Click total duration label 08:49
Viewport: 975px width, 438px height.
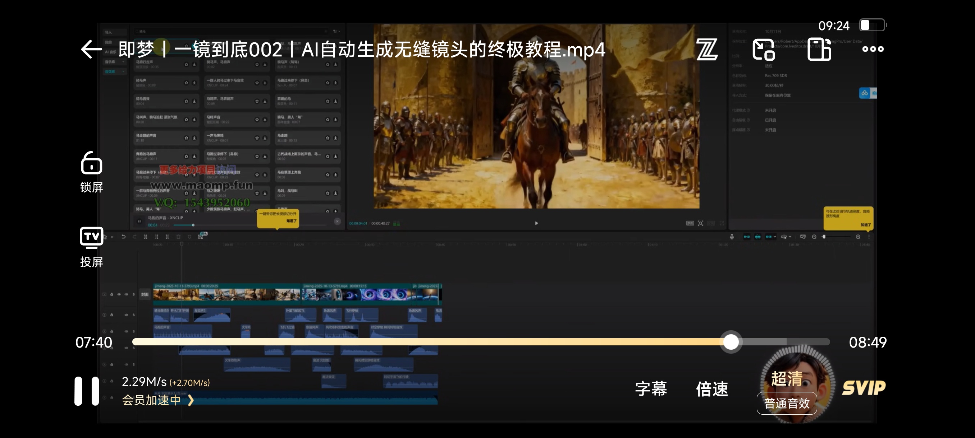pos(868,343)
